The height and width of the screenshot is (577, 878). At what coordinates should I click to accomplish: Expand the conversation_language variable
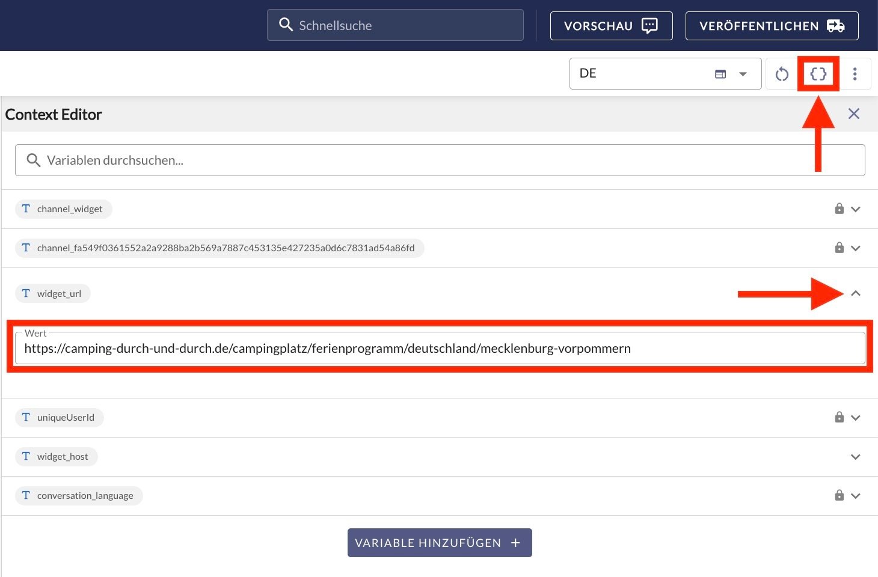[x=856, y=496]
